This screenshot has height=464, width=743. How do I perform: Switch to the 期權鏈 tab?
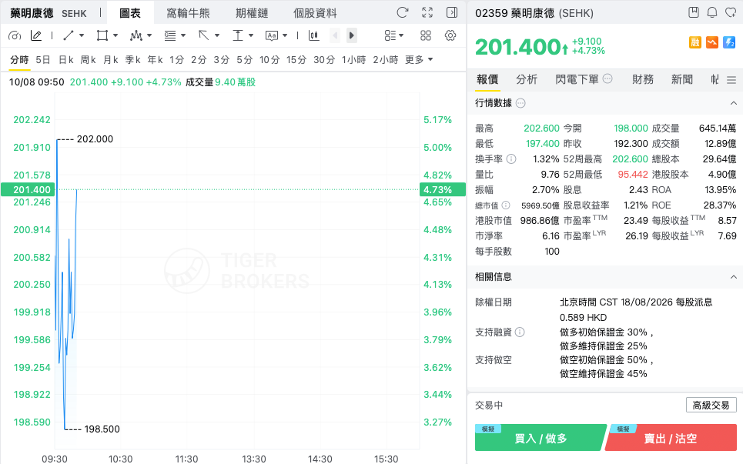point(252,13)
